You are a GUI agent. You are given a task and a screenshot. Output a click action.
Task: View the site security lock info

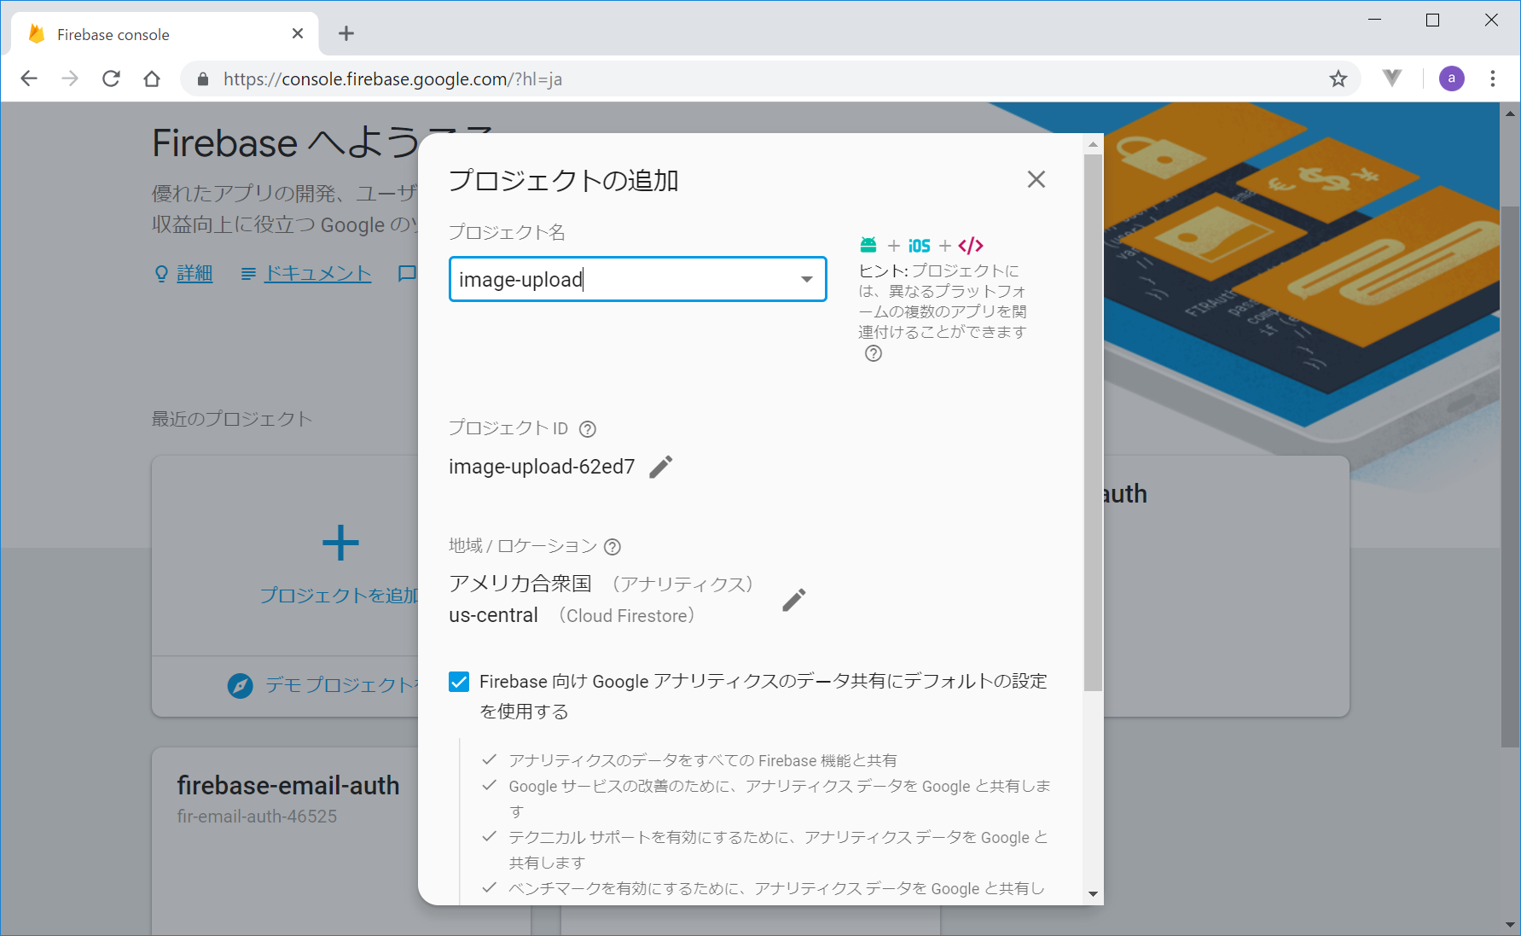point(203,78)
